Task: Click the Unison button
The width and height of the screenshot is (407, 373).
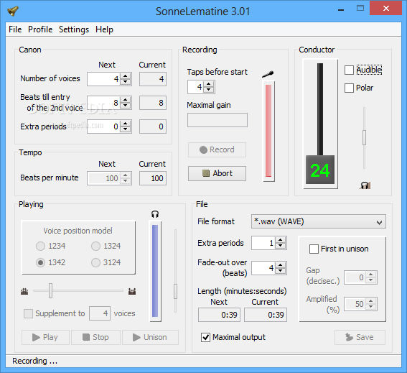Action: [150, 337]
